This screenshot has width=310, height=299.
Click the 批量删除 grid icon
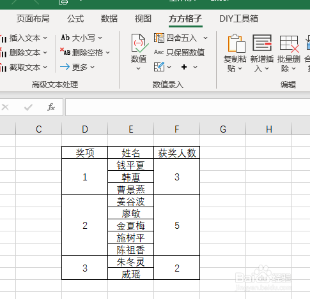point(289,44)
